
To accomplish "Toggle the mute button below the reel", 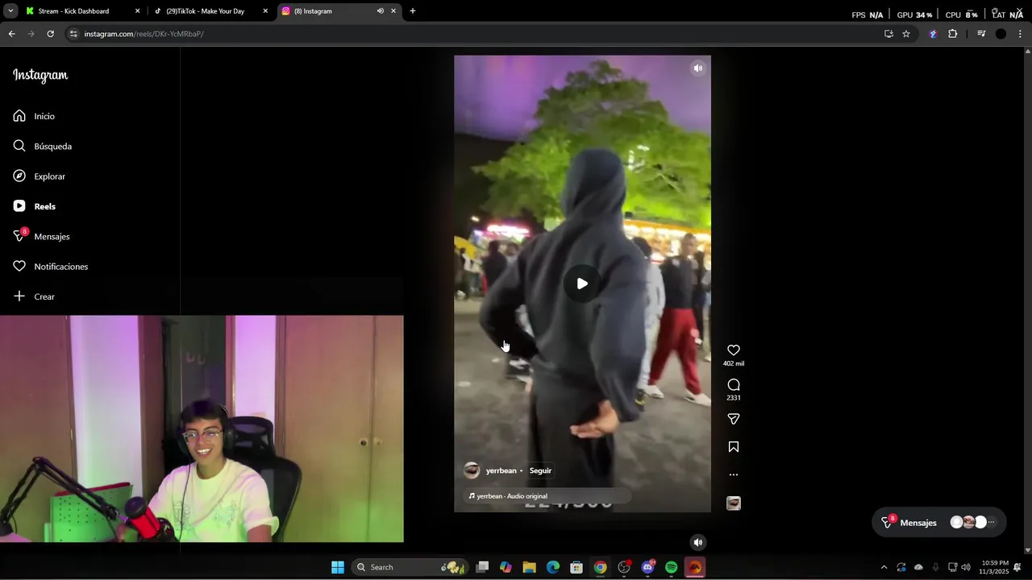I will click(698, 542).
